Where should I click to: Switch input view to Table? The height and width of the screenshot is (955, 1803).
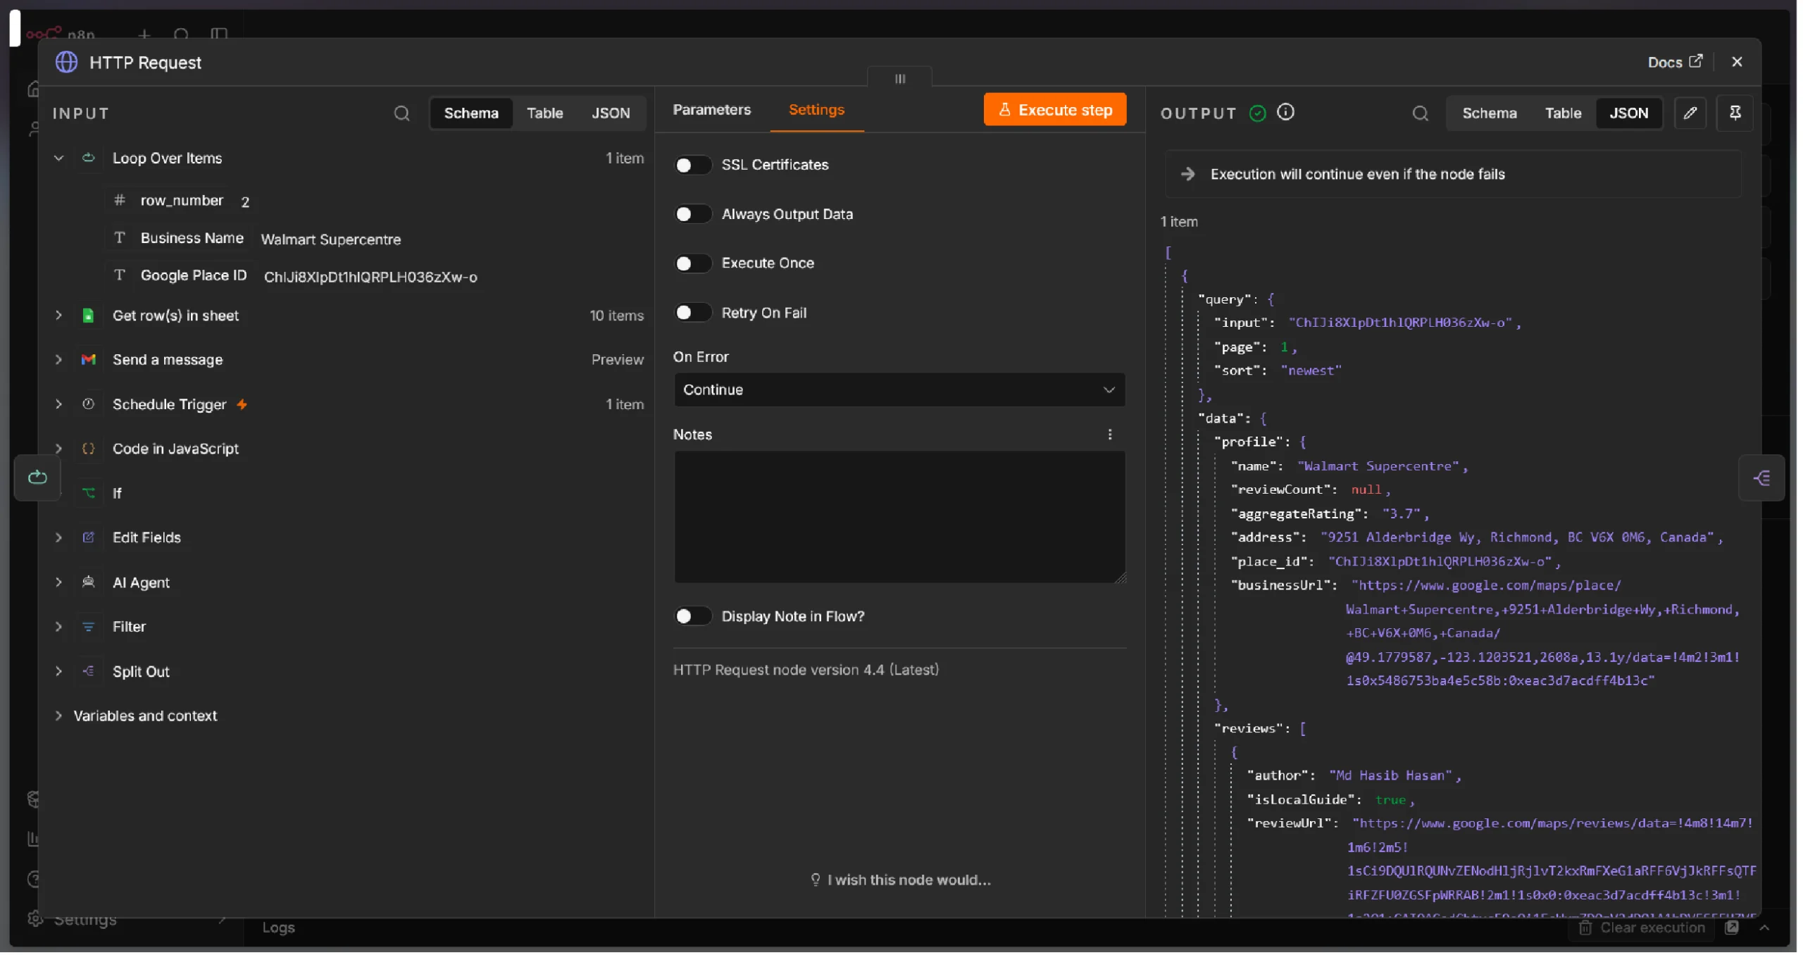[x=544, y=113]
